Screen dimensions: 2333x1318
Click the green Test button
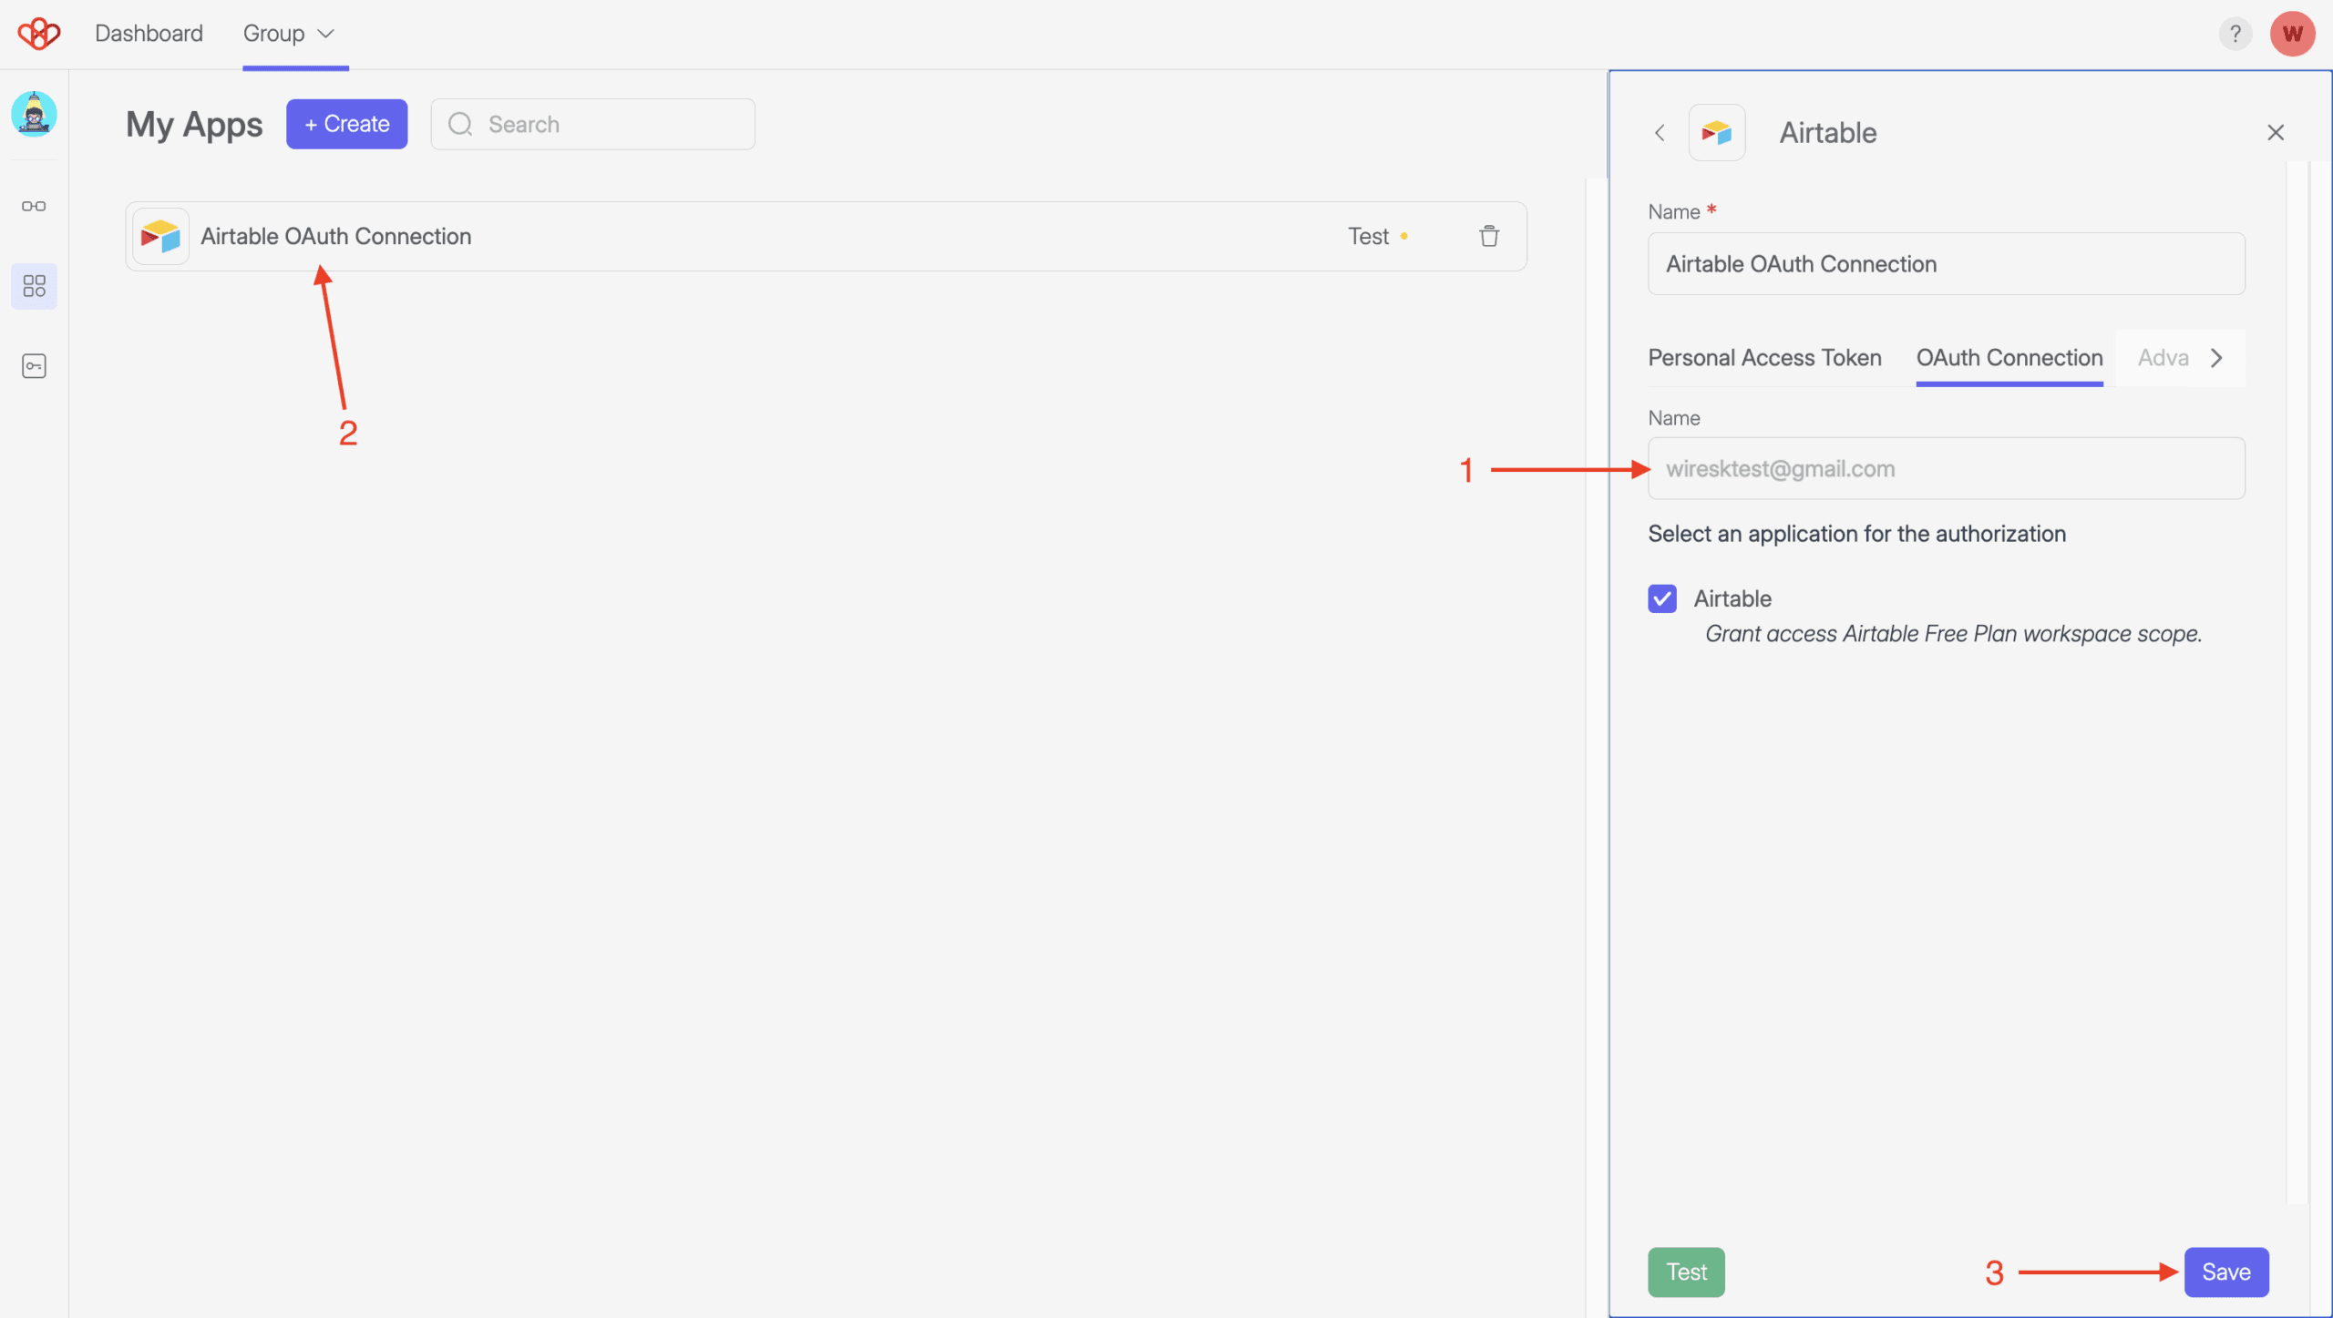pos(1686,1272)
